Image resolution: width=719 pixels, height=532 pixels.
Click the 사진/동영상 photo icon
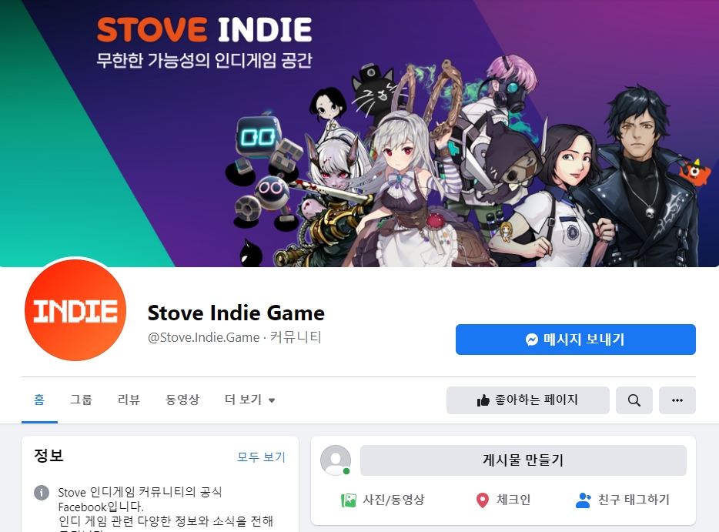pyautogui.click(x=349, y=500)
